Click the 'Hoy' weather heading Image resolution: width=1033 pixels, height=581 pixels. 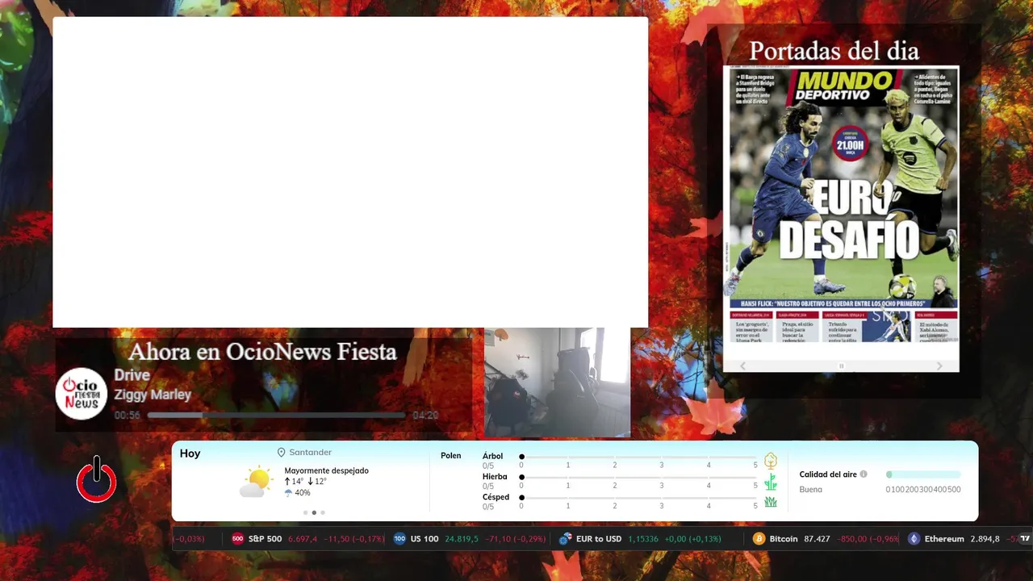pyautogui.click(x=190, y=454)
